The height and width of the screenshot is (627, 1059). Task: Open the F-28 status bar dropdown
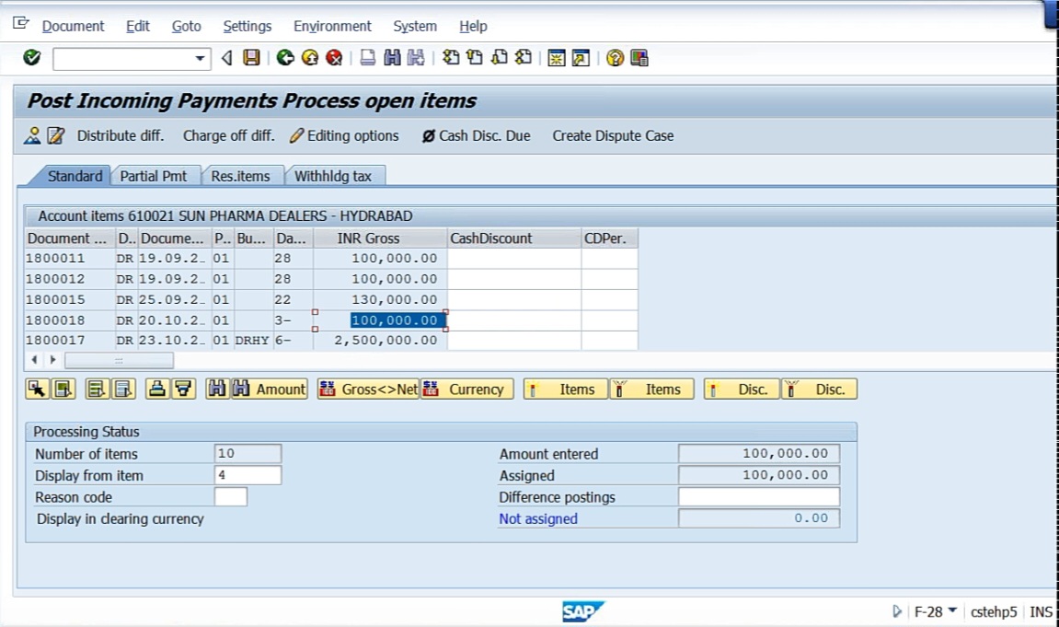point(952,610)
